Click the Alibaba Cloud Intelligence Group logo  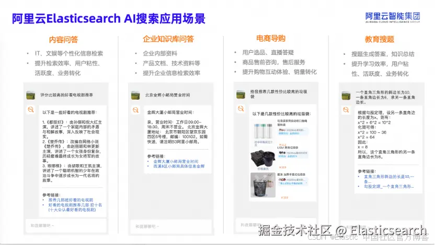[393, 17]
